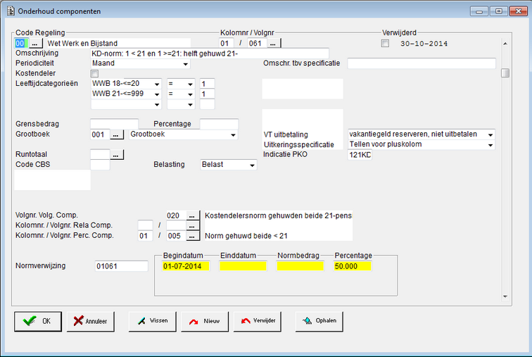Click the Grensbedrag input field
This screenshot has width=532, height=357.
(114, 124)
